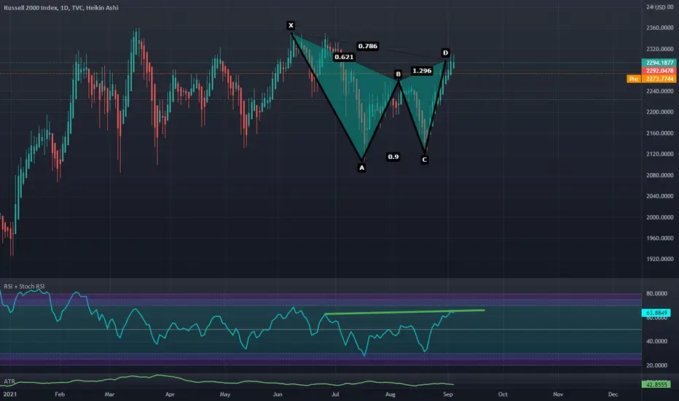Click the 2294.1877 current price tag
679x401 pixels.
(659, 63)
